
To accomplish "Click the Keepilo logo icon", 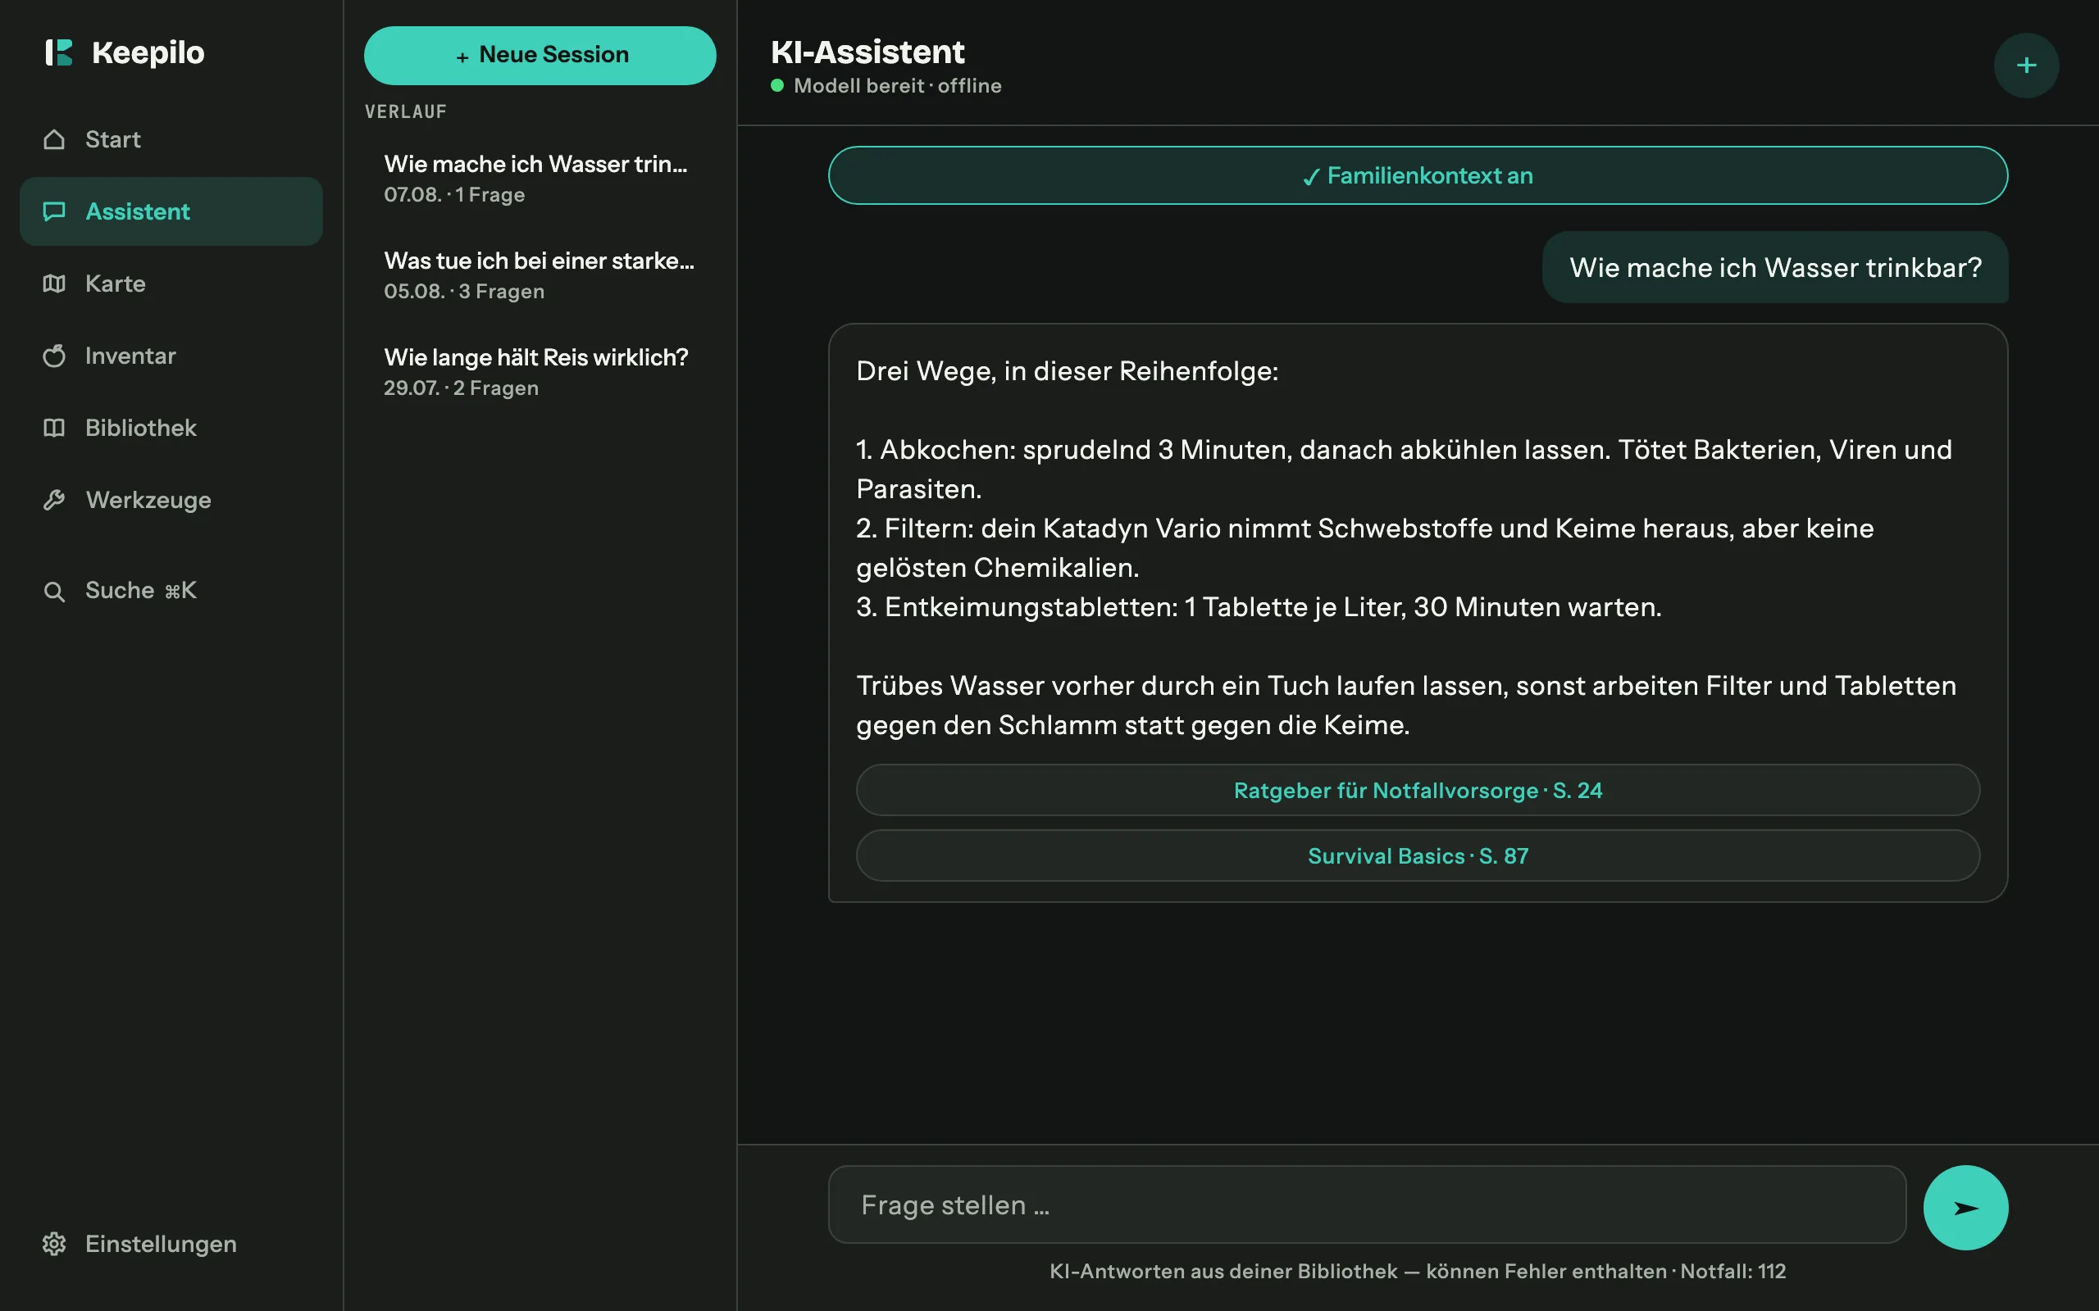I will (59, 52).
